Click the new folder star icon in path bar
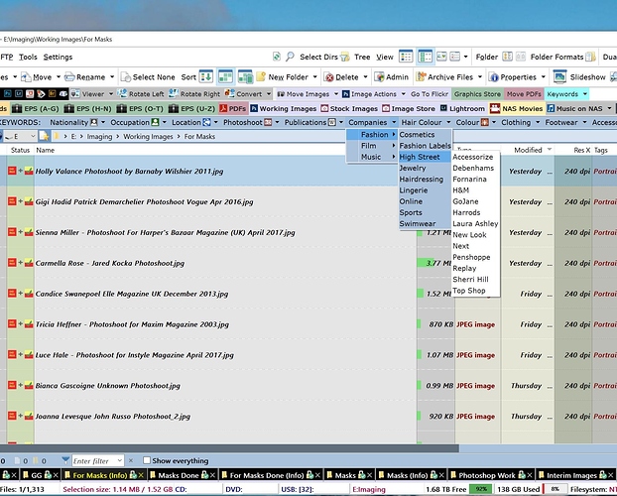The height and width of the screenshot is (496, 617). coord(44,136)
